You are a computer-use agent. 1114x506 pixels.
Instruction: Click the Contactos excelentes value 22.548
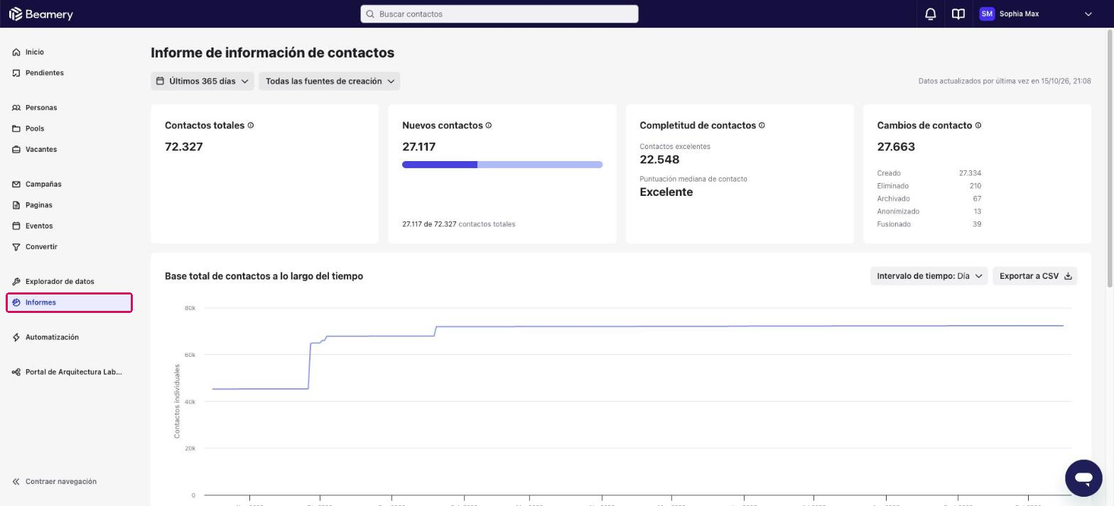pyautogui.click(x=659, y=160)
